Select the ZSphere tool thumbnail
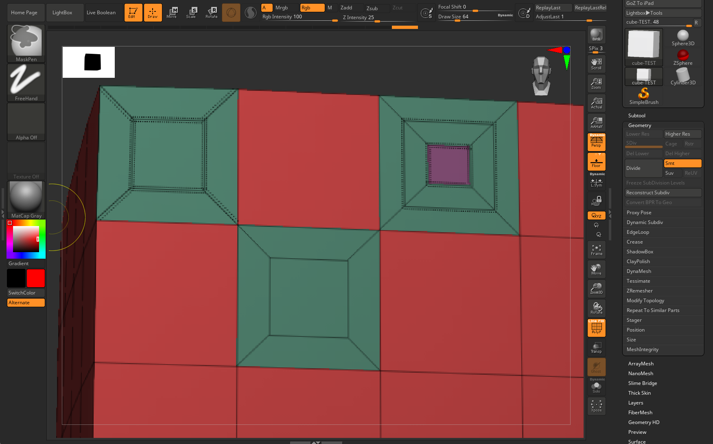 (682, 57)
